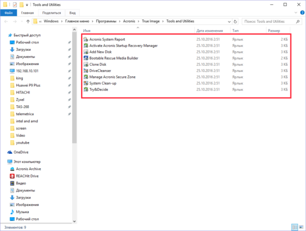Navigate to True Image in the breadcrumb
The height and width of the screenshot is (231, 306).
pyautogui.click(x=151, y=21)
